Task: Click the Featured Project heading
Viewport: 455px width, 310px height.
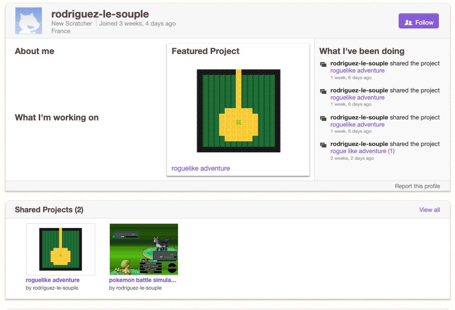Action: point(205,51)
